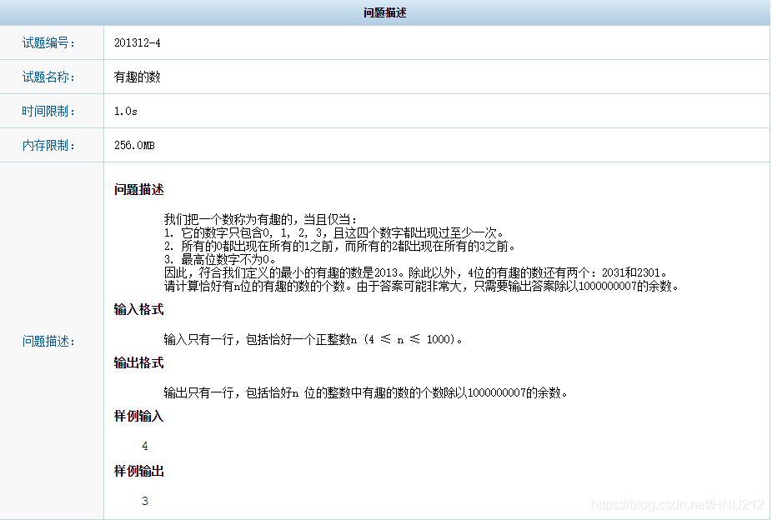The image size is (772, 520).
Task: Click the problem ID 201312-4
Action: click(137, 42)
